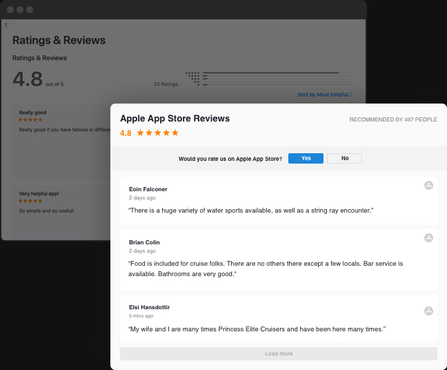Select reviewer name Brian Colin
Image resolution: width=447 pixels, height=370 pixels.
(144, 242)
